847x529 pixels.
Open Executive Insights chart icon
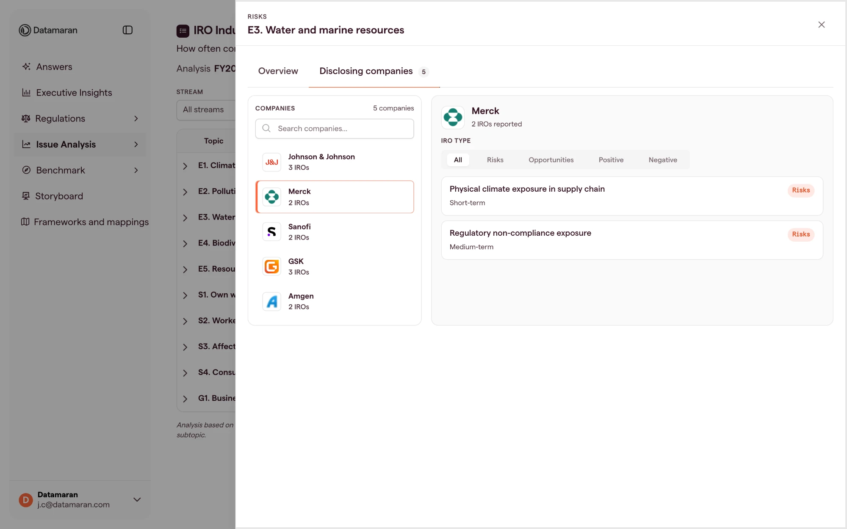pos(26,92)
